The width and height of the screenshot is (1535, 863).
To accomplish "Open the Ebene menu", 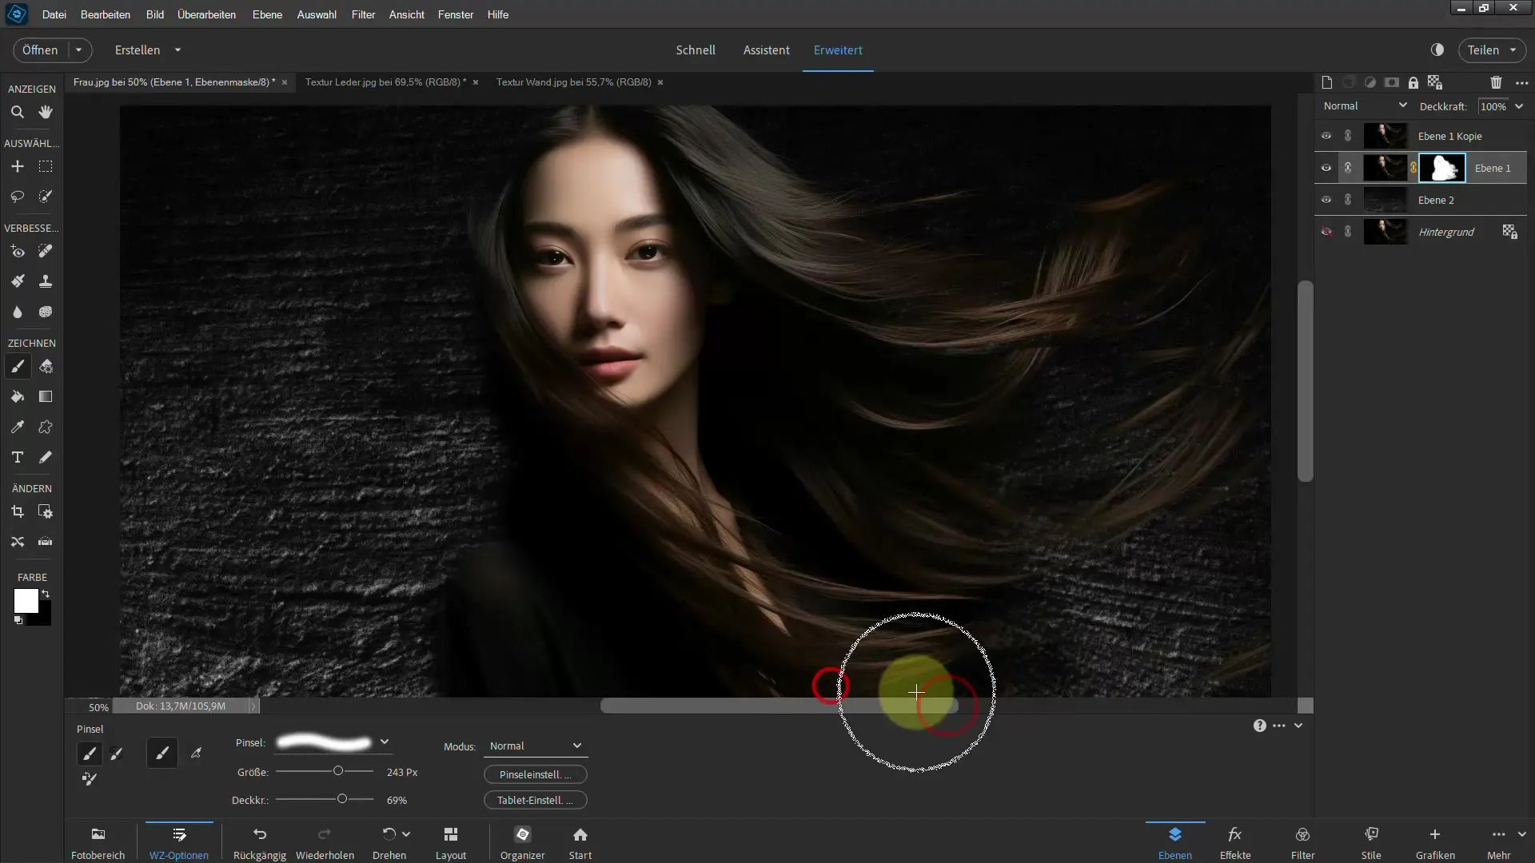I will [267, 14].
